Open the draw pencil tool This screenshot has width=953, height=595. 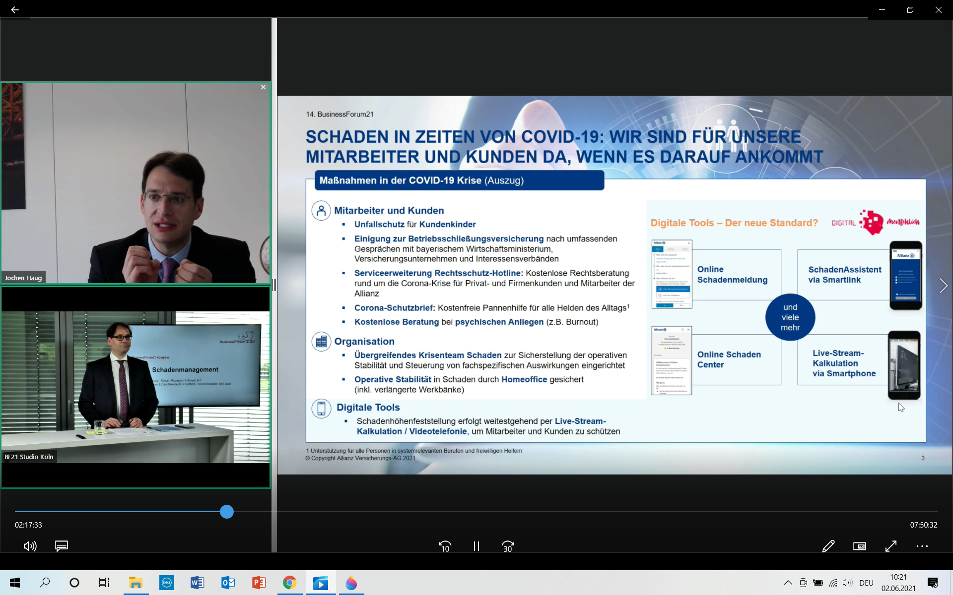click(828, 546)
